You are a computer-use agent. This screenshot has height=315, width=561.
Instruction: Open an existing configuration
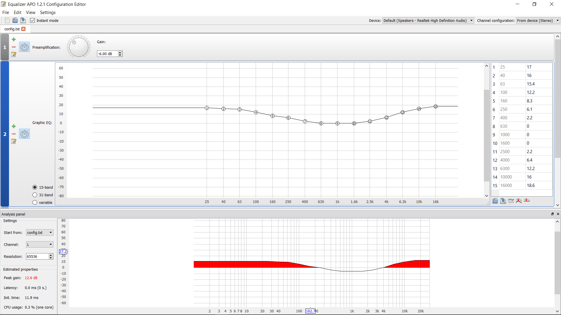(x=15, y=20)
